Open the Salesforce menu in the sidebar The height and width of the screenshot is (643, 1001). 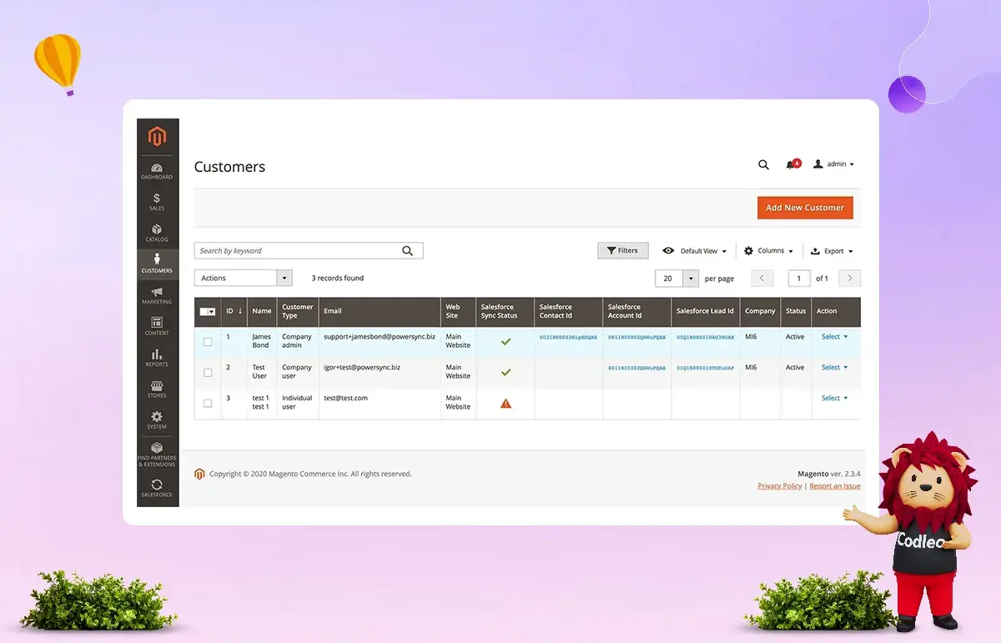click(x=157, y=488)
